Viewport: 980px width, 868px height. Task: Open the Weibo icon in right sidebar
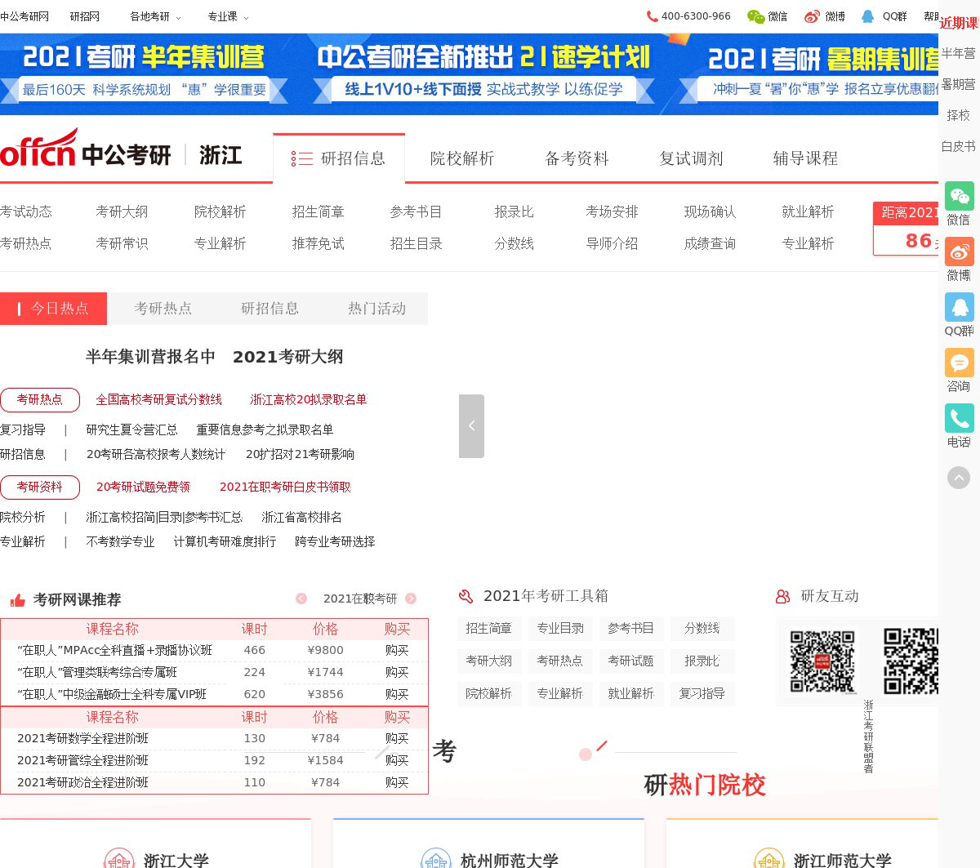click(x=959, y=252)
